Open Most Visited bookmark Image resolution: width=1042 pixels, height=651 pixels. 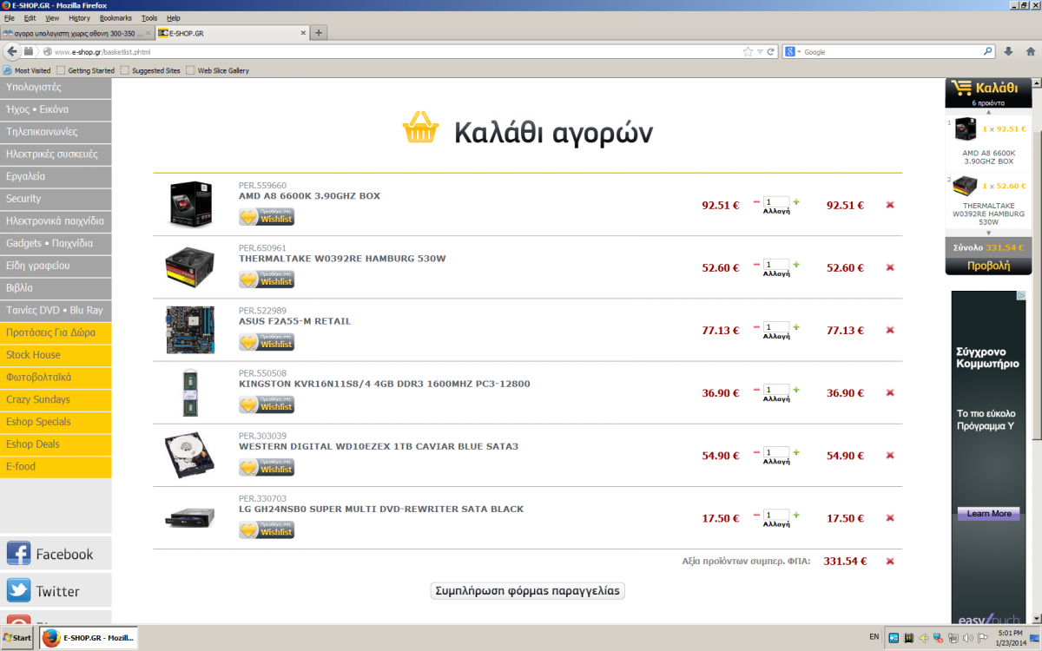click(27, 70)
